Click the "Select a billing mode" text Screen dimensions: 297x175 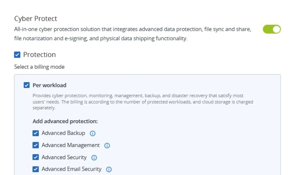point(39,67)
